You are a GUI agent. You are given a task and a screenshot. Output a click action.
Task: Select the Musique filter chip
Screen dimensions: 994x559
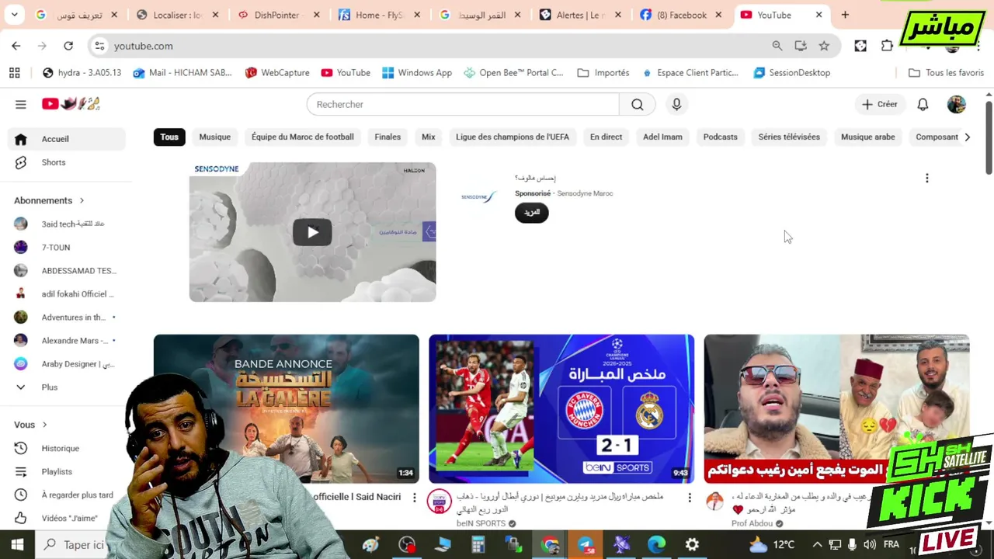tap(215, 137)
